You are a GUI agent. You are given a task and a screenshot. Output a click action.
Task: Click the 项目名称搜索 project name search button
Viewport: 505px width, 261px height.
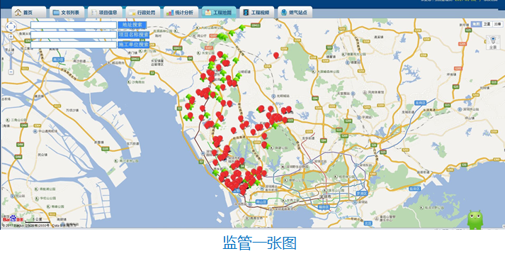134,35
